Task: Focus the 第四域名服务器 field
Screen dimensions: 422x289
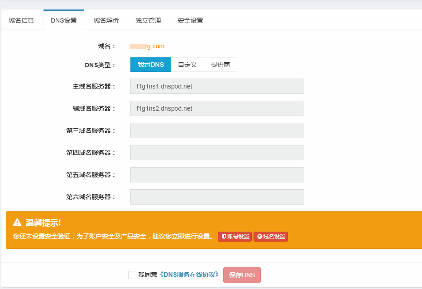Action: click(x=217, y=153)
